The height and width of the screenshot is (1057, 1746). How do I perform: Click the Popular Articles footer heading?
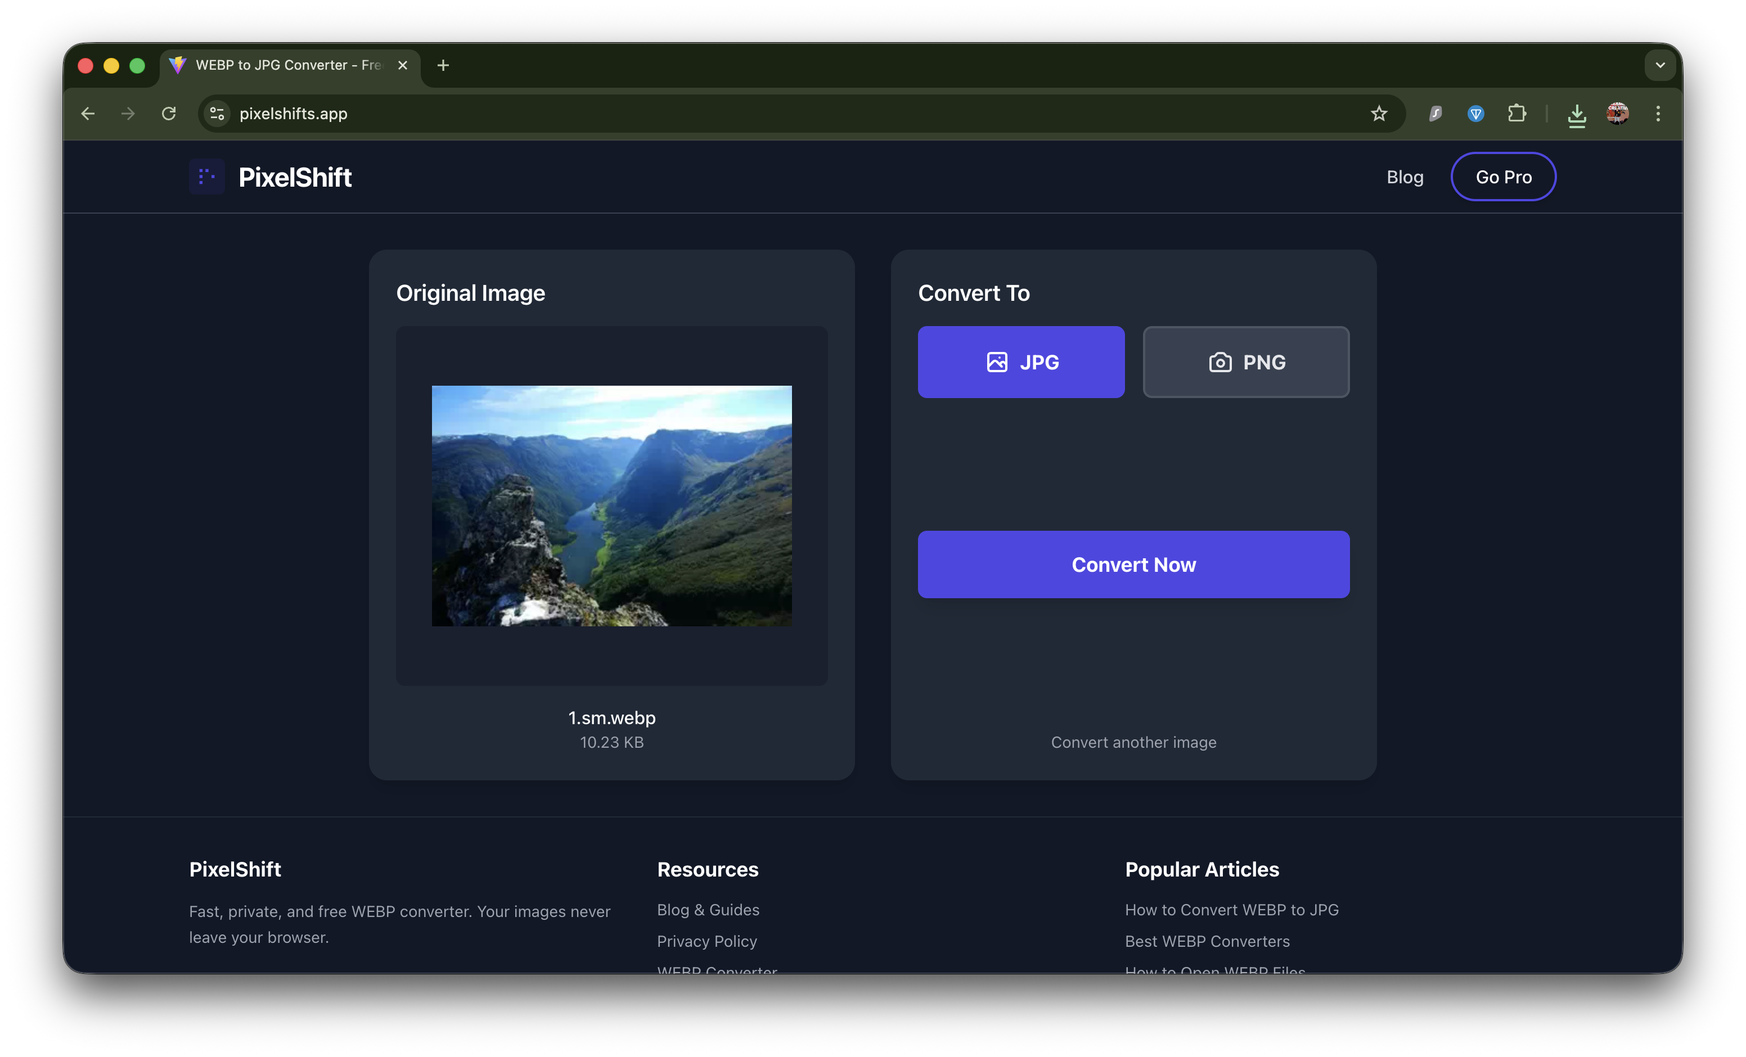[1202, 869]
